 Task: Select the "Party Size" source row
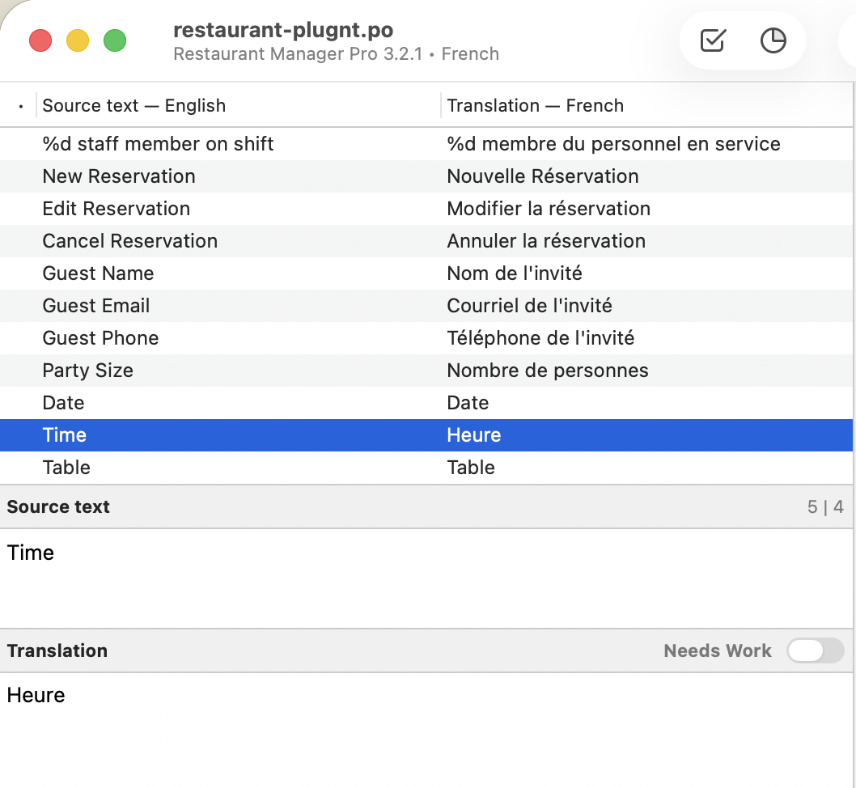point(88,370)
